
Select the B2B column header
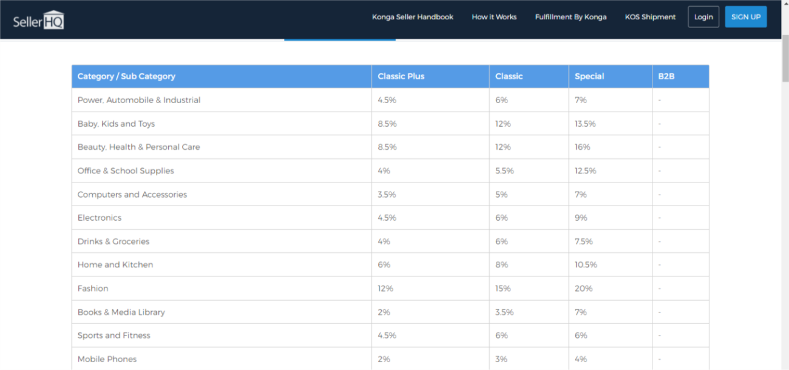click(x=680, y=76)
